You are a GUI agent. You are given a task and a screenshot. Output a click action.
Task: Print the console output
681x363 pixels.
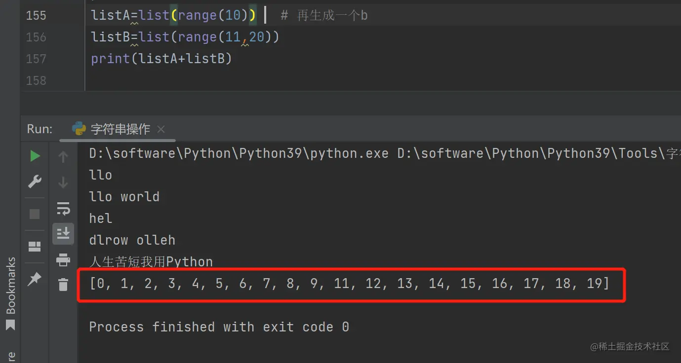click(63, 259)
